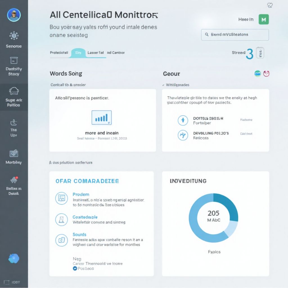The height and width of the screenshot is (288, 288).
Task: Select the Dantolty Stacy archive icon
Action: click(x=14, y=60)
